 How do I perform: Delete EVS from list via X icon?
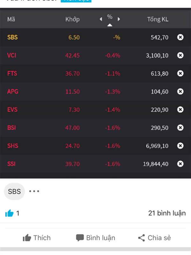click(x=180, y=109)
